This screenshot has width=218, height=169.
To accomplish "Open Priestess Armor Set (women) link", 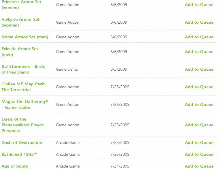I will [21, 5].
